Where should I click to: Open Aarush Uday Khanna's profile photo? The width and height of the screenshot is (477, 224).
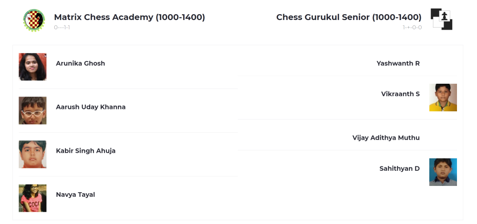coord(32,110)
